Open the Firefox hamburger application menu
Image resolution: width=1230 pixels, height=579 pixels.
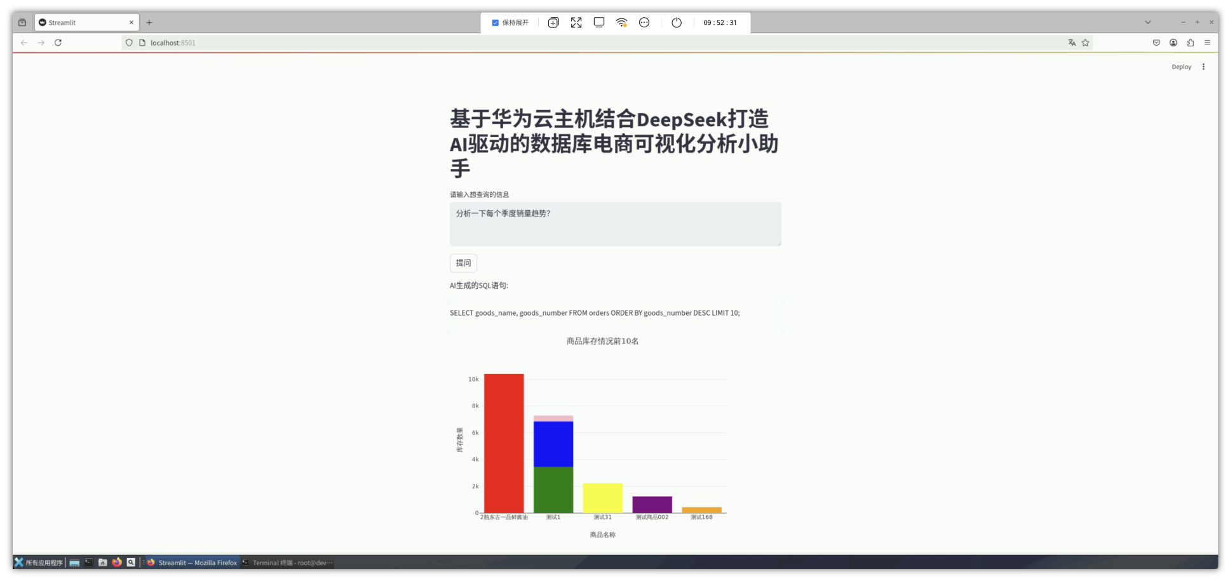point(1207,43)
